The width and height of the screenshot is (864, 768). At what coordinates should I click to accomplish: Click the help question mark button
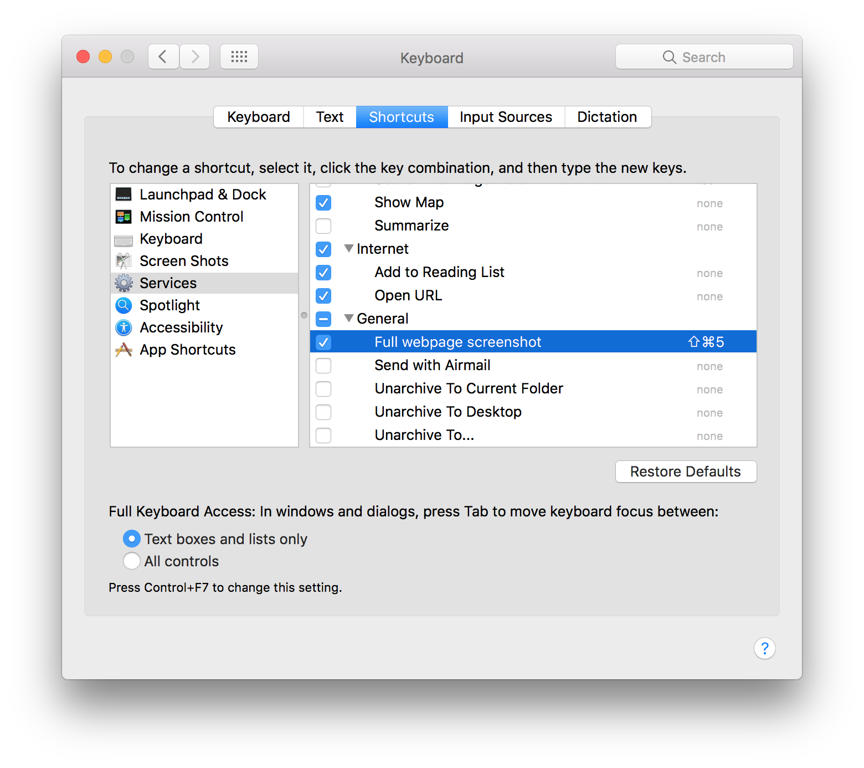[x=765, y=648]
